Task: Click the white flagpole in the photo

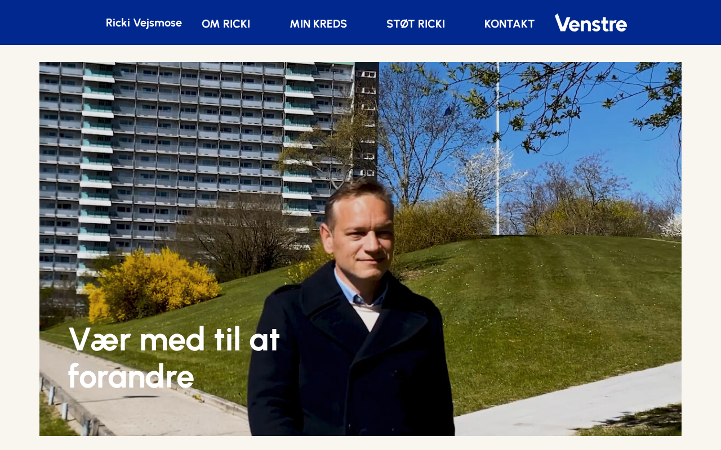Action: [497, 148]
